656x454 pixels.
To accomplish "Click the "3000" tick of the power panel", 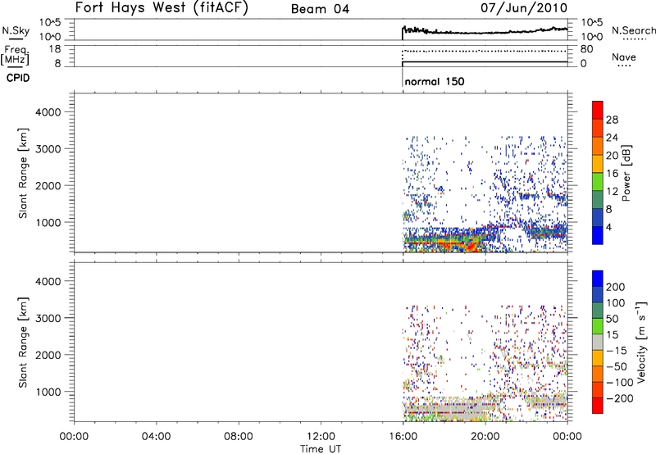I will point(48,149).
